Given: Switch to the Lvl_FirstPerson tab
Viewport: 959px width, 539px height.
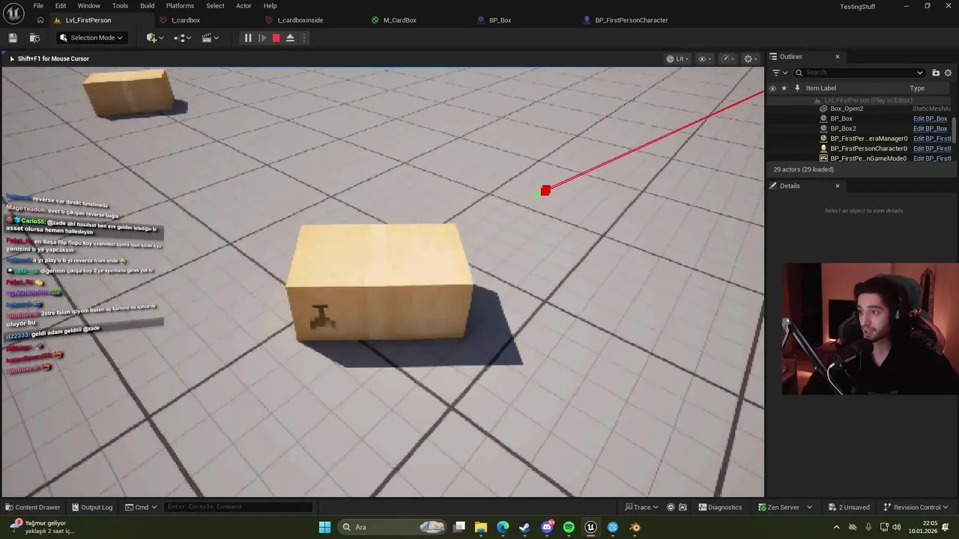Looking at the screenshot, I should (88, 20).
